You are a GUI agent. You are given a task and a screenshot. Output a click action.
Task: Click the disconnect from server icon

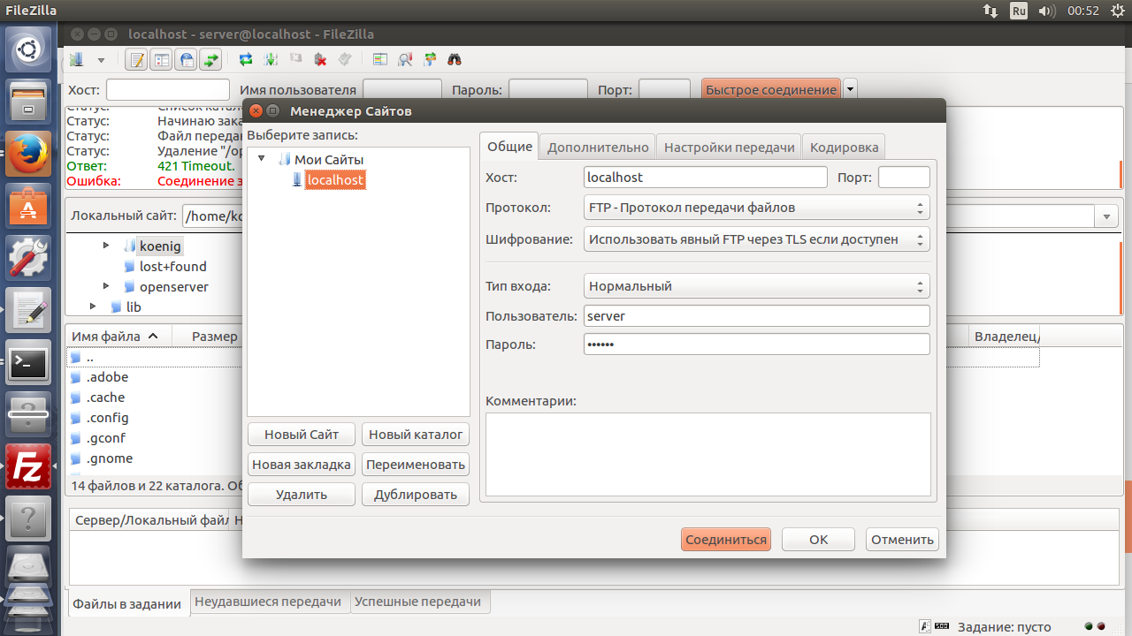(320, 60)
